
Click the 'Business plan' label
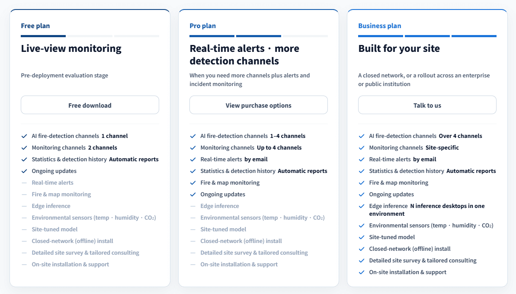[x=380, y=26]
